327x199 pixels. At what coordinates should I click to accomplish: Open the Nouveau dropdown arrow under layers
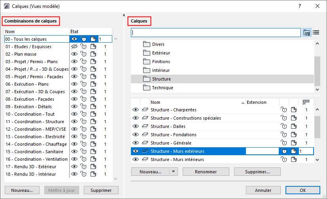click(x=174, y=172)
